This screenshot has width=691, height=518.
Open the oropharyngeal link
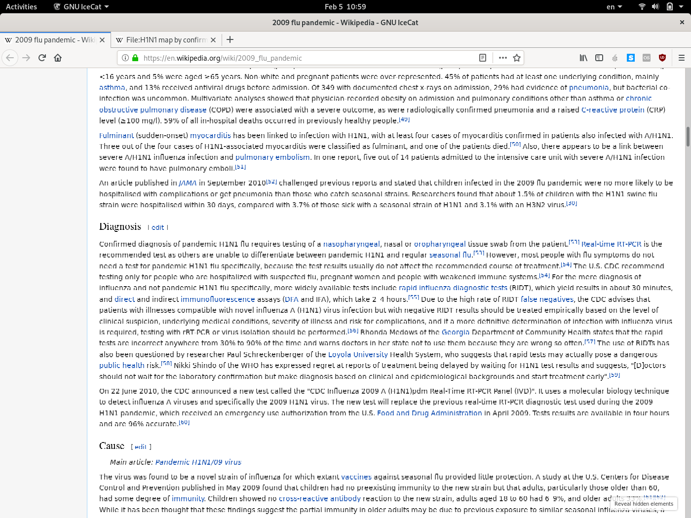(x=440, y=244)
